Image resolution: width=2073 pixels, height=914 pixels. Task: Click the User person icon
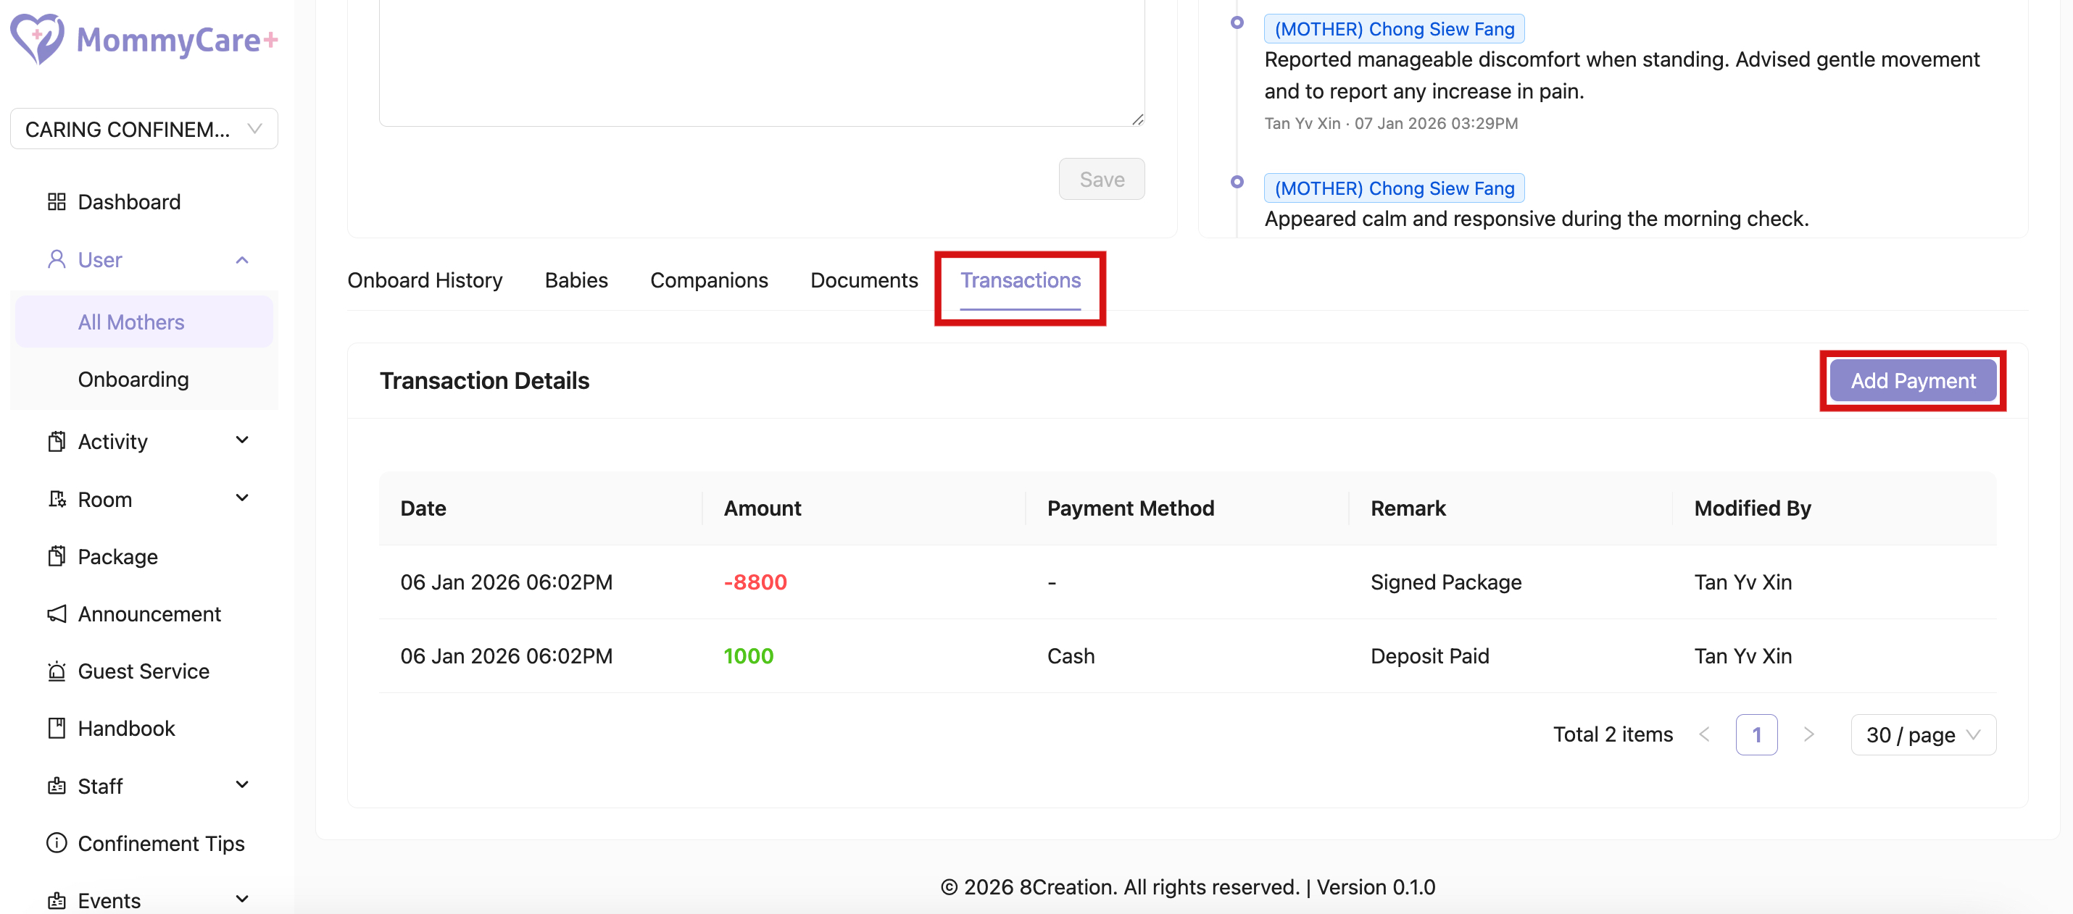point(57,260)
